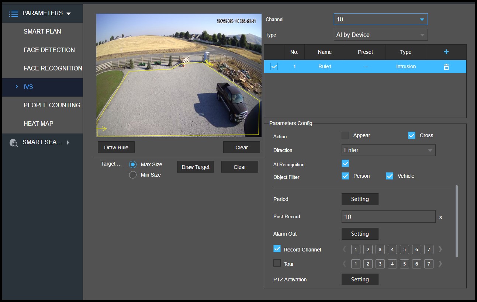Screen dimensions: 477x302
Task: Click the Parameters Config vertical scrollbar
Action: (x=457, y=221)
